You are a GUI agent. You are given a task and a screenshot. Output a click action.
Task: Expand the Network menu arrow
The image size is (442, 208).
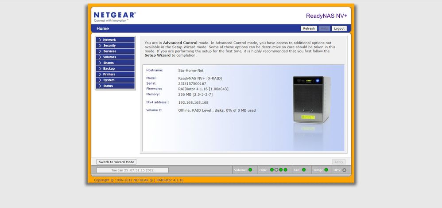click(x=100, y=40)
